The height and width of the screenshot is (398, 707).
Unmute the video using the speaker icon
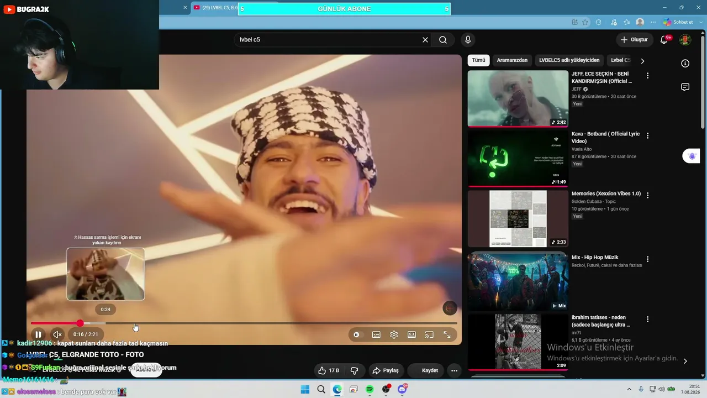[x=57, y=334]
